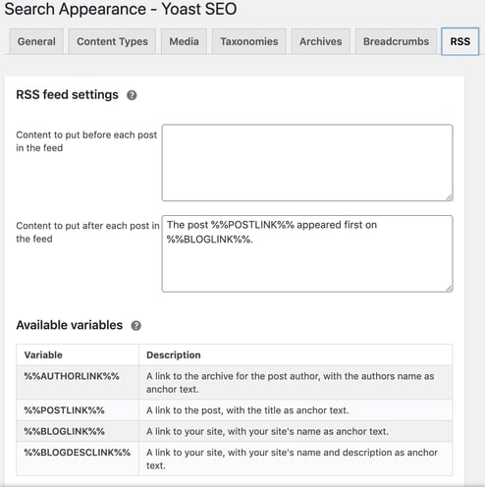This screenshot has height=487, width=485.
Task: Click the %%AUTHORLINK%% variable cell
Action: 78,382
